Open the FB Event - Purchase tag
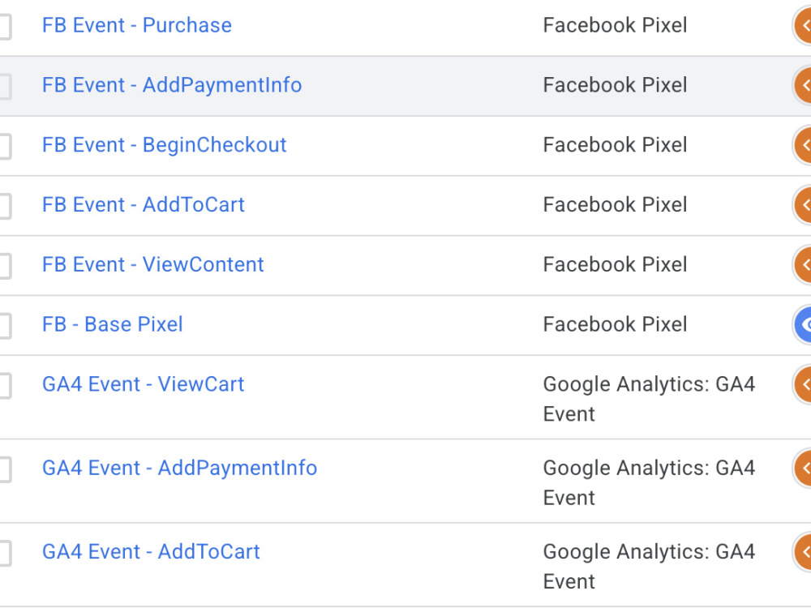The image size is (811, 608). point(136,25)
